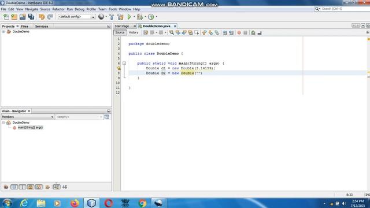This screenshot has height=208, width=370.
Task: Click the Find Selection magnifier icon
Action: [172, 32]
